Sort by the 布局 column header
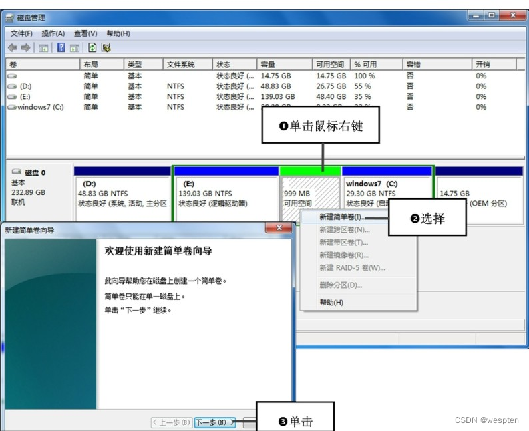The width and height of the screenshot is (529, 431). pos(102,64)
